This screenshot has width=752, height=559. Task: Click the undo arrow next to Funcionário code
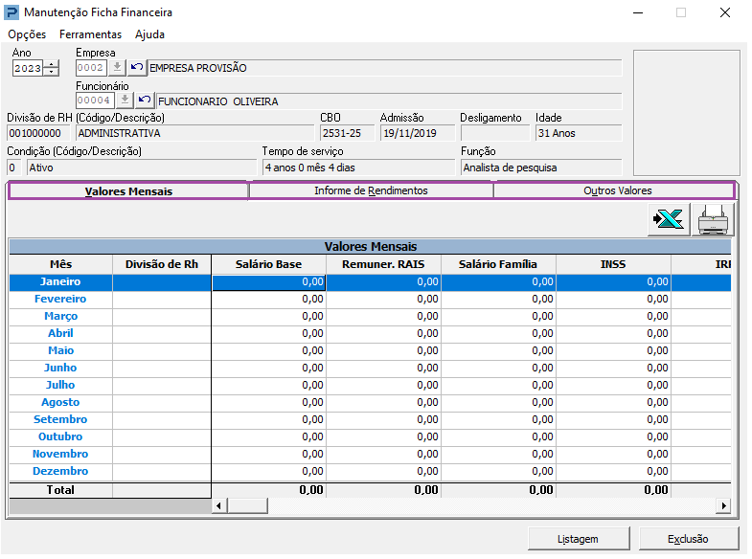[x=145, y=101]
